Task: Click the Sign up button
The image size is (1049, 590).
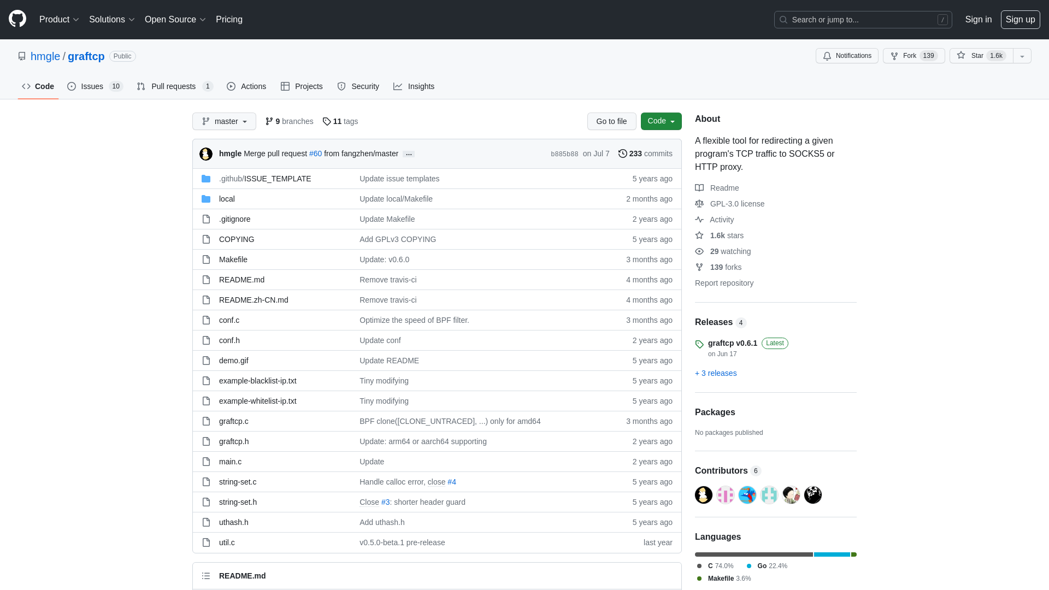Action: [x=1021, y=20]
